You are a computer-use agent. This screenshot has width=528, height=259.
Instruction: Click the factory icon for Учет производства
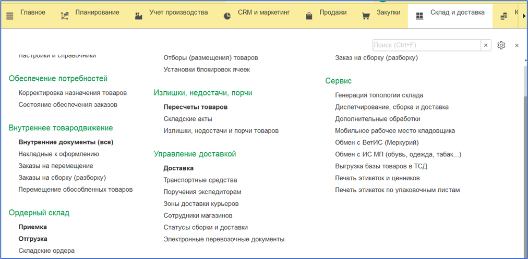[x=139, y=16]
